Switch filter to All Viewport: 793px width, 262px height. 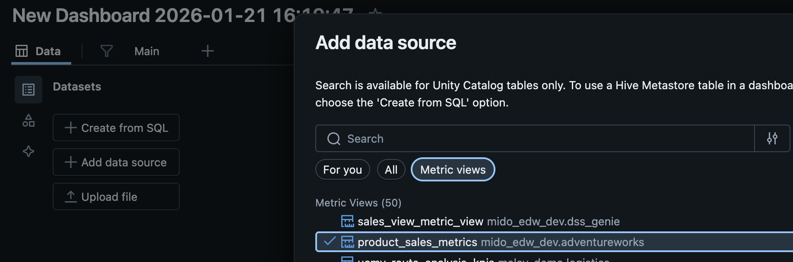[x=391, y=170]
